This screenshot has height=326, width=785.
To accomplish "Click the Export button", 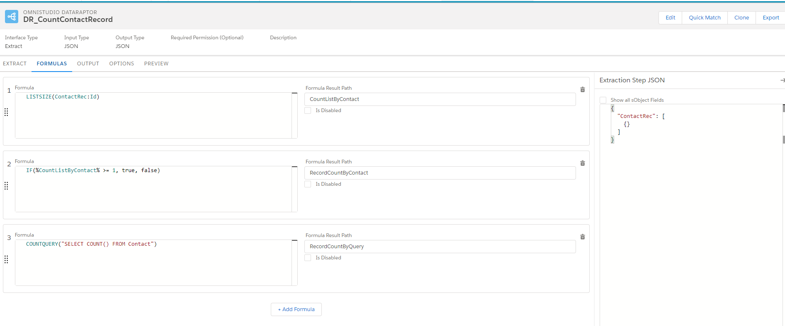I will [770, 18].
